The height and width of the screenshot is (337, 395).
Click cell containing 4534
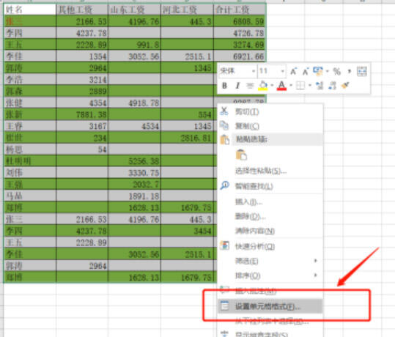pos(134,126)
